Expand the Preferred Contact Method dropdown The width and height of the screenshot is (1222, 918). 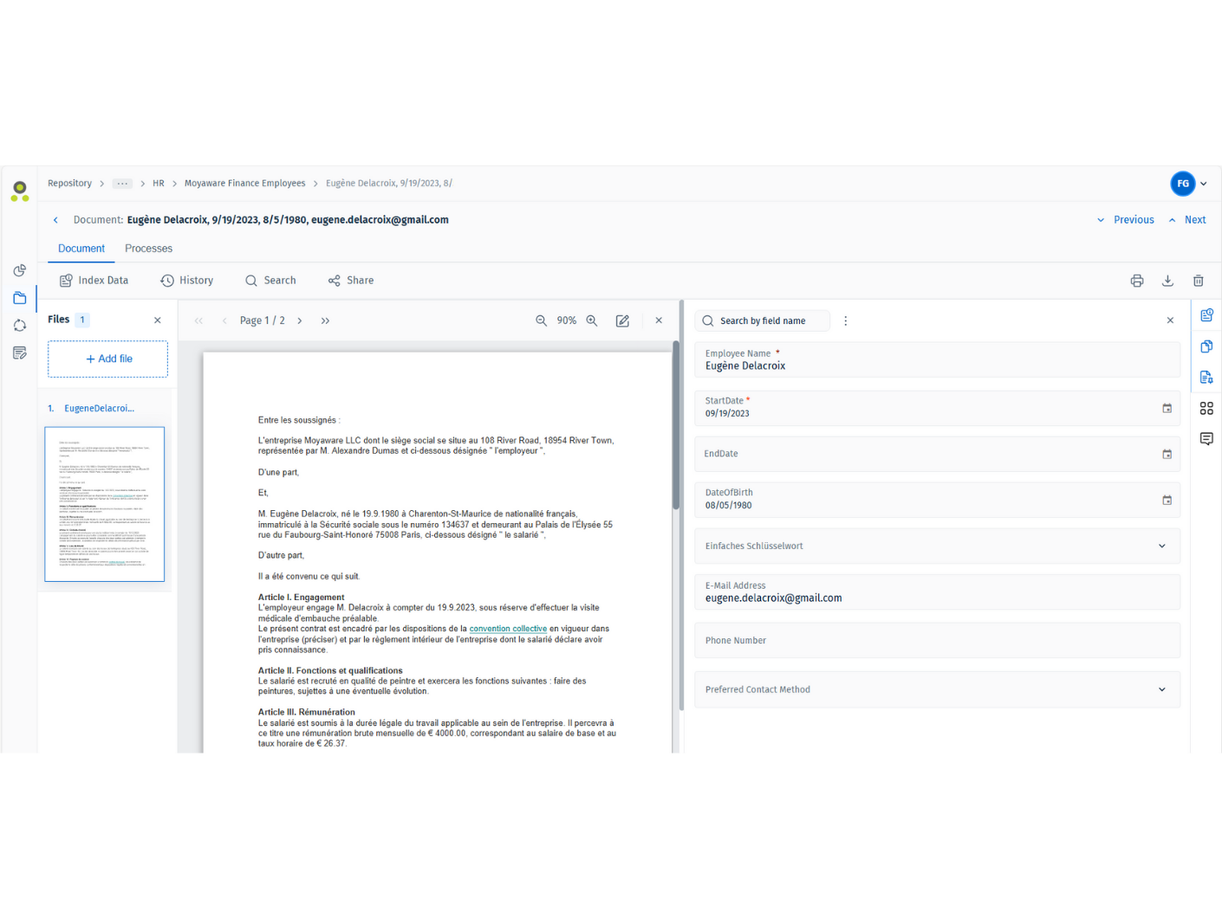pos(1162,689)
